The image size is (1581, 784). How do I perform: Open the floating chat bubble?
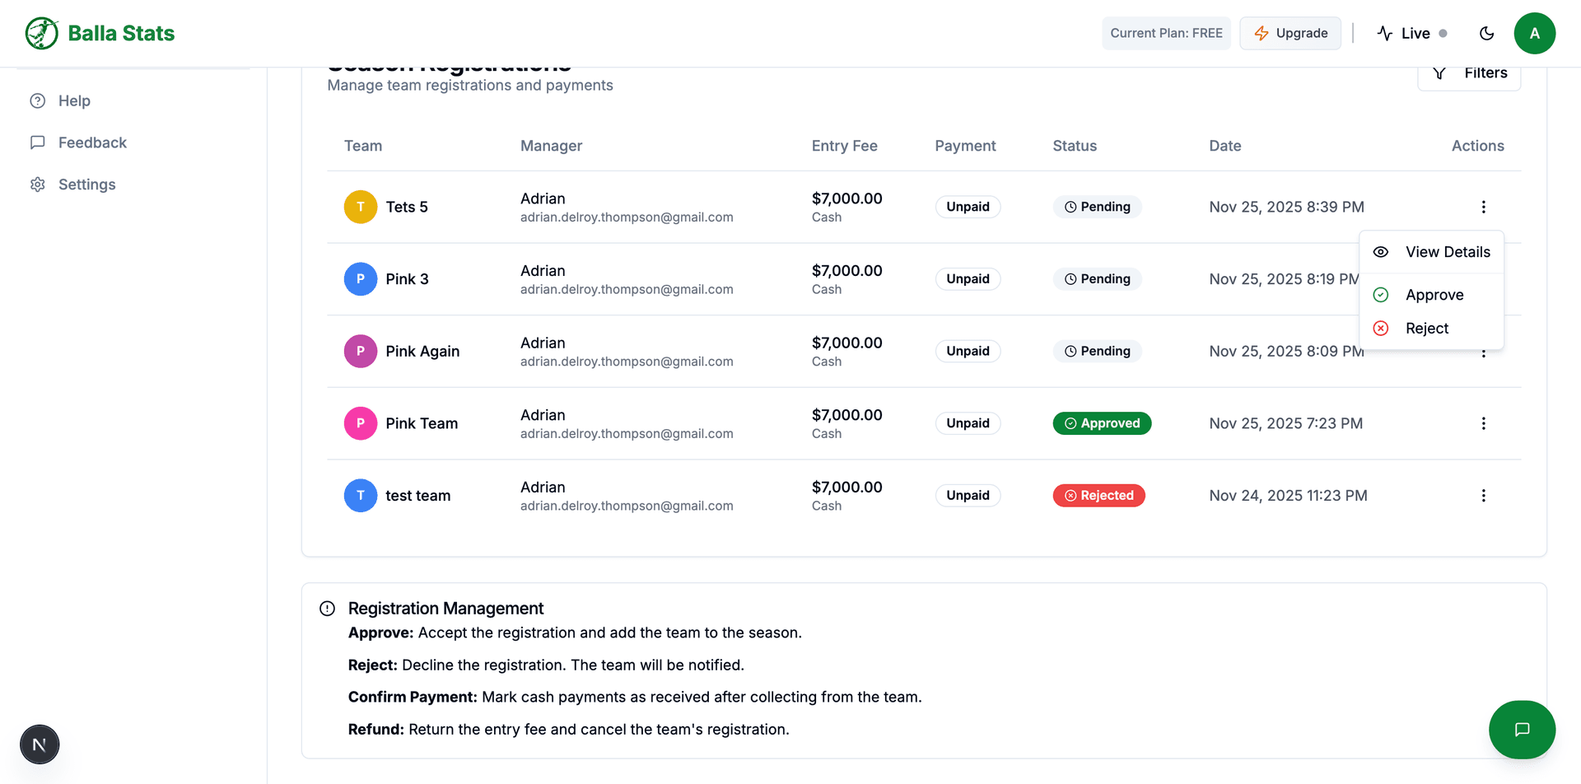(1523, 730)
